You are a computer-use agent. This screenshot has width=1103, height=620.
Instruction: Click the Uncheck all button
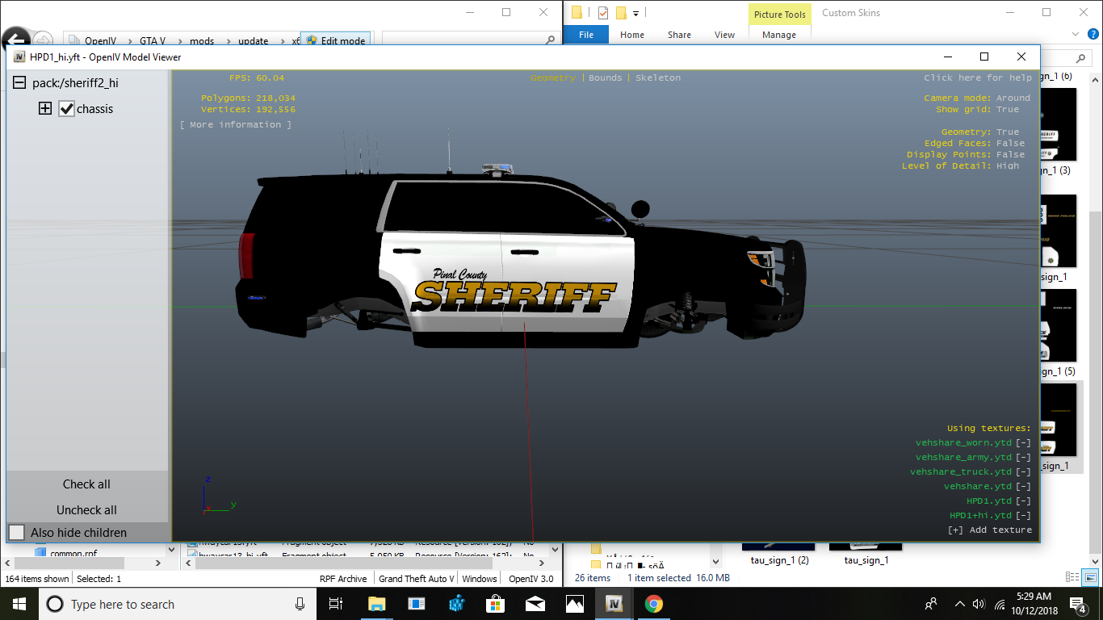click(x=86, y=510)
